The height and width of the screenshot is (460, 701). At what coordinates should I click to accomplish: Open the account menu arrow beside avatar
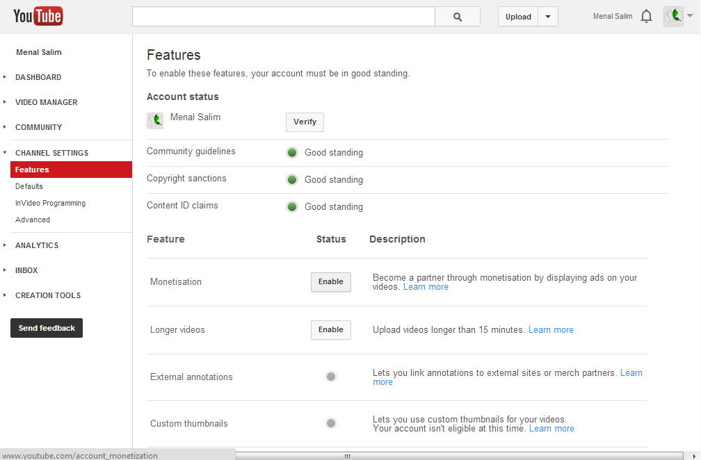pyautogui.click(x=690, y=15)
